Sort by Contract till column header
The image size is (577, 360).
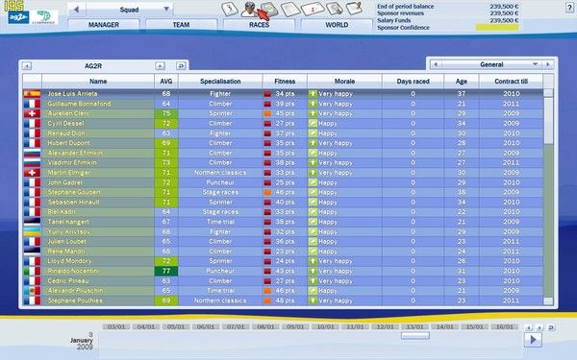(511, 82)
